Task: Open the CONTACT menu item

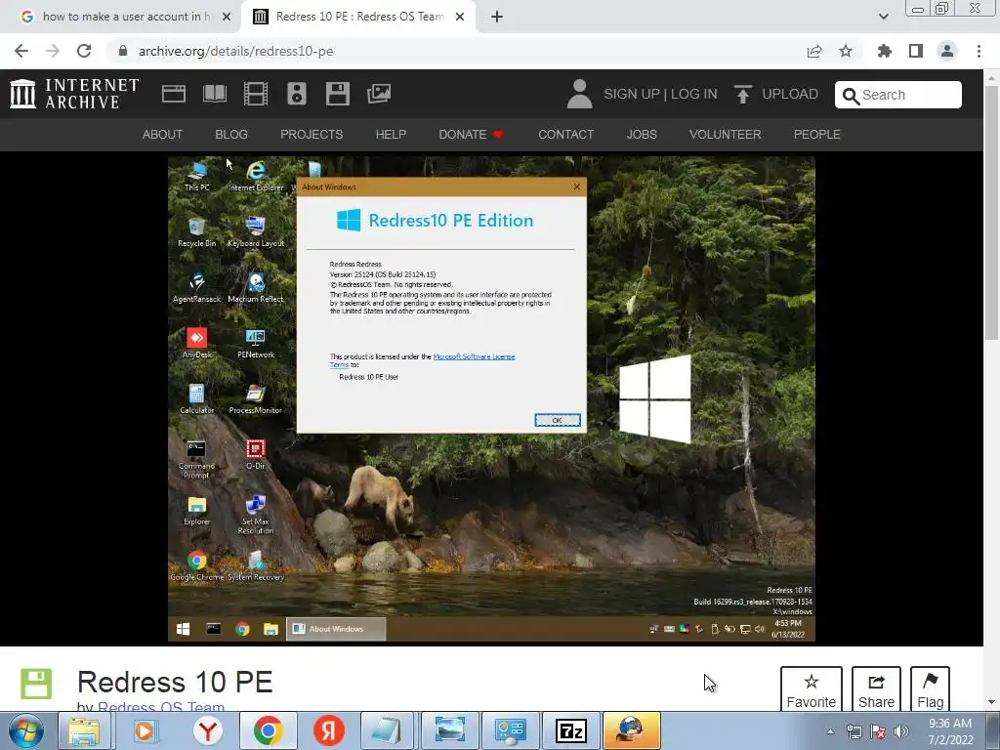Action: coord(565,135)
